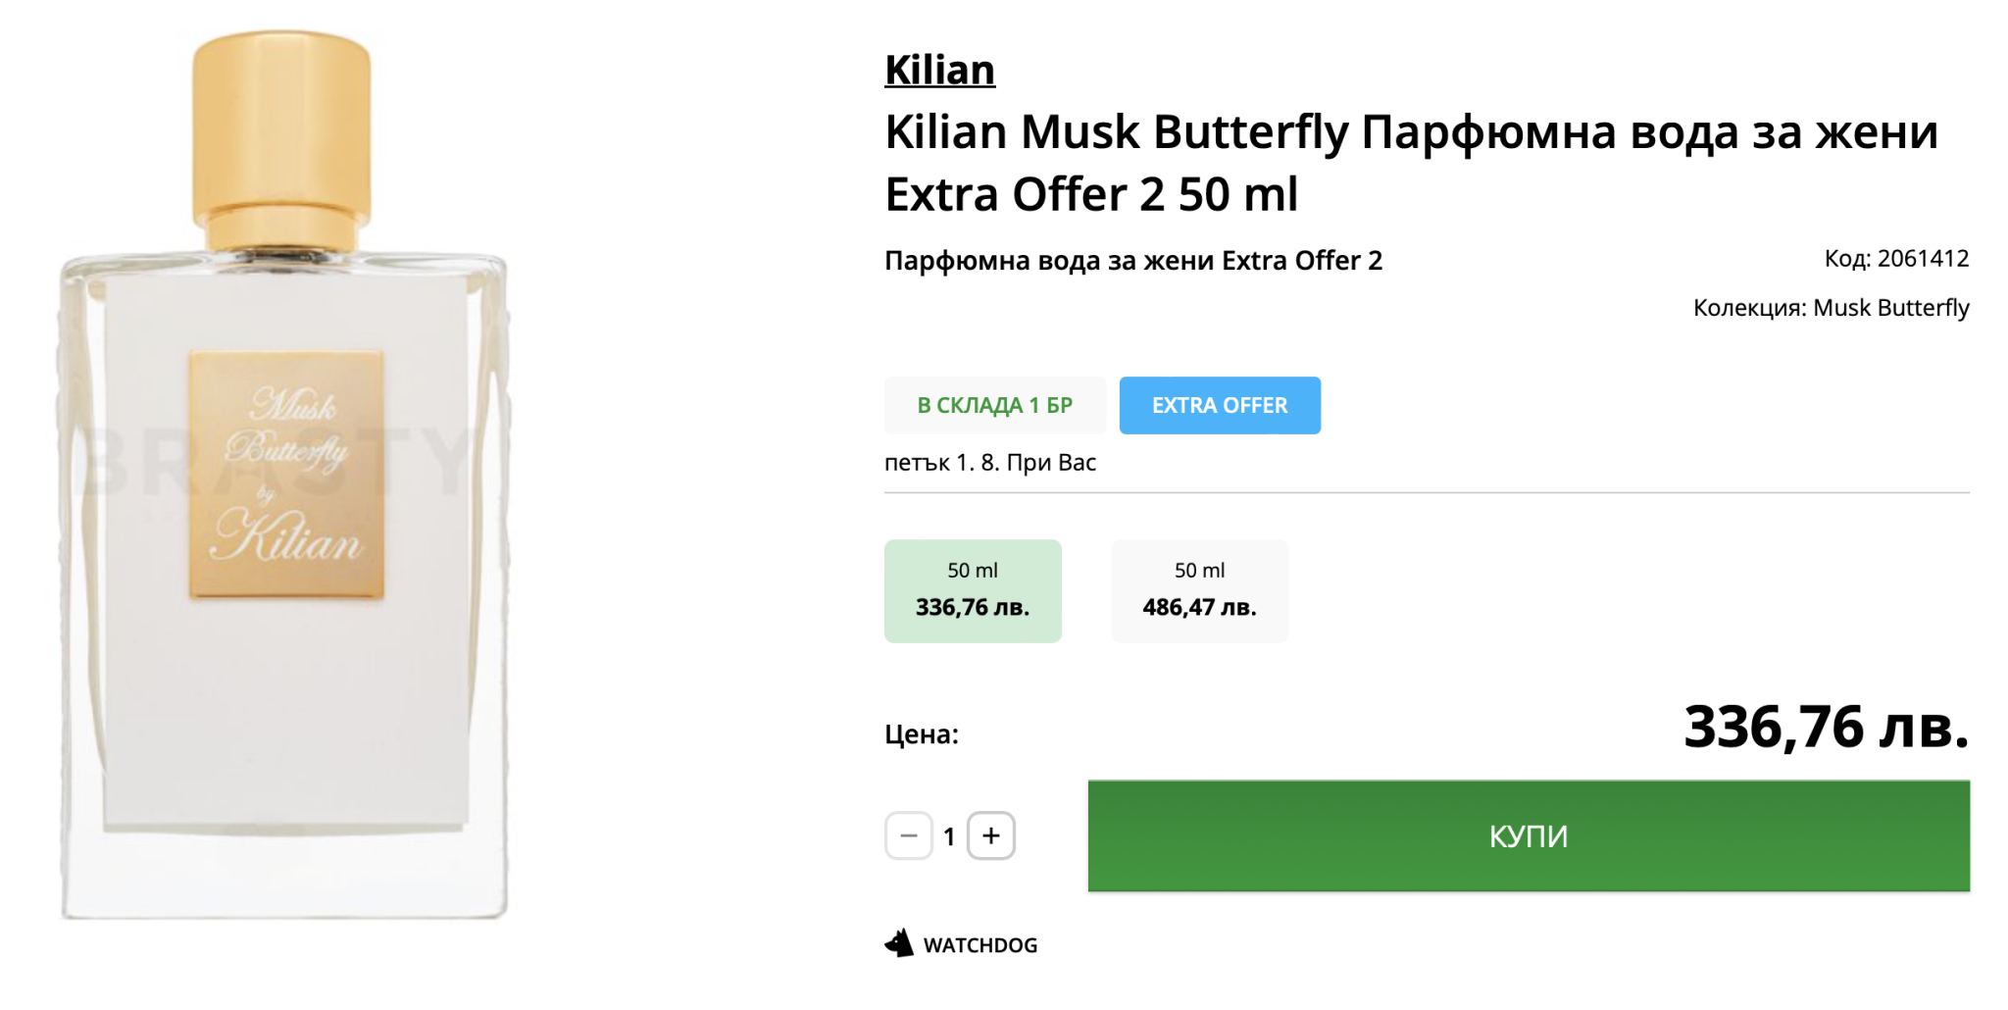The height and width of the screenshot is (1010, 2008).
Task: Open the Kilian brand link
Action: [x=939, y=71]
